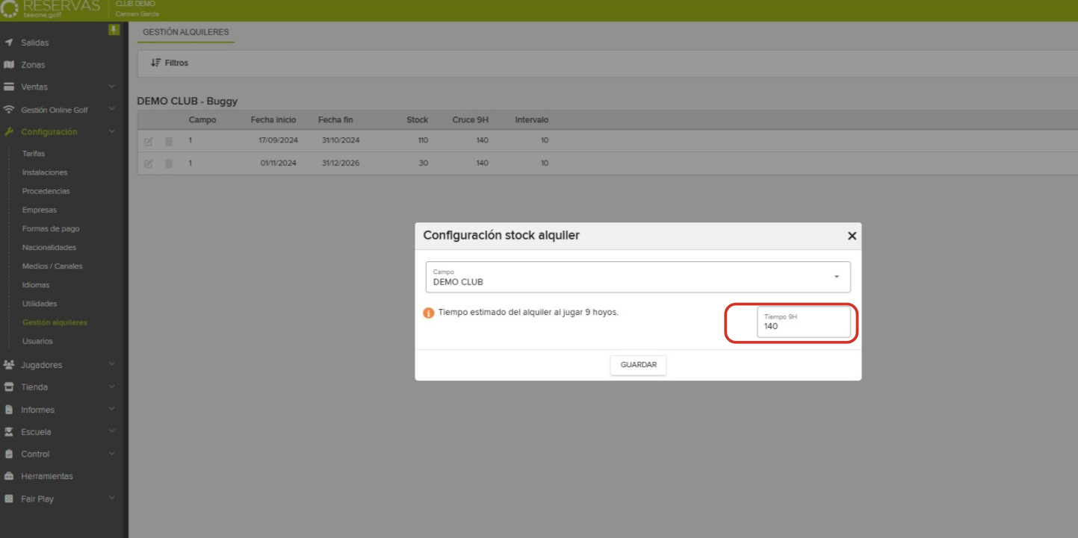The width and height of the screenshot is (1078, 538).
Task: Open the Filtros filter panel
Action: click(170, 63)
